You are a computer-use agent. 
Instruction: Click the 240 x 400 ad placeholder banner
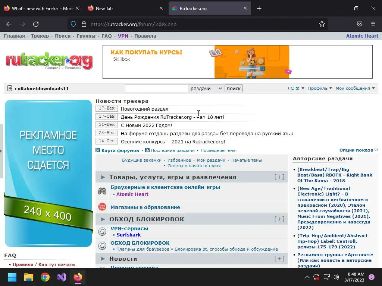tap(48, 173)
